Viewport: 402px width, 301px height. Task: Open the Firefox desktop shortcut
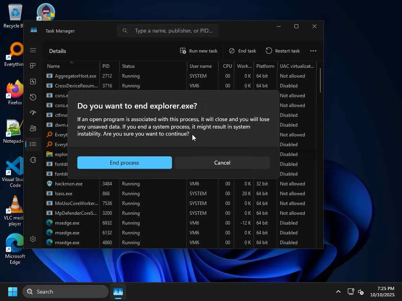(15, 92)
